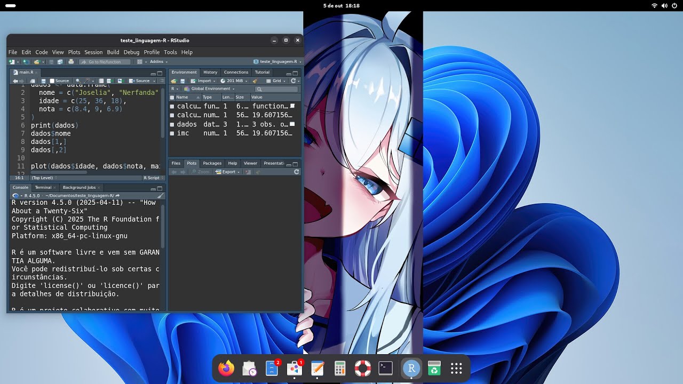Save main.R with the editor floppy icon
The height and width of the screenshot is (384, 683).
[x=43, y=81]
